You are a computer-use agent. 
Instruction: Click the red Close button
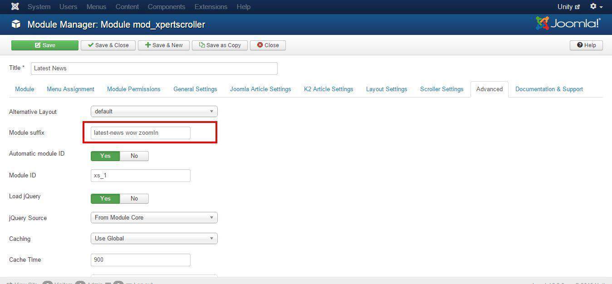click(x=268, y=45)
